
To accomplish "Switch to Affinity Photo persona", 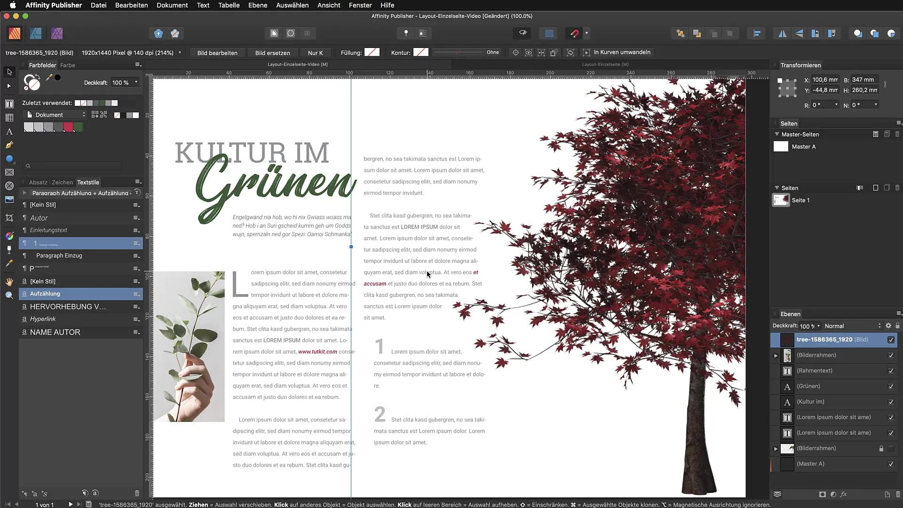I will 57,33.
